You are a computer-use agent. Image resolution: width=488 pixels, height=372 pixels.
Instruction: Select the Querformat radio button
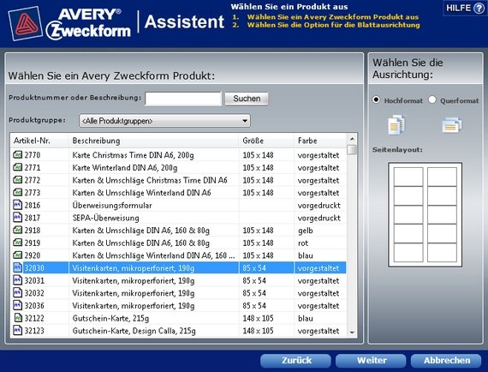[432, 99]
